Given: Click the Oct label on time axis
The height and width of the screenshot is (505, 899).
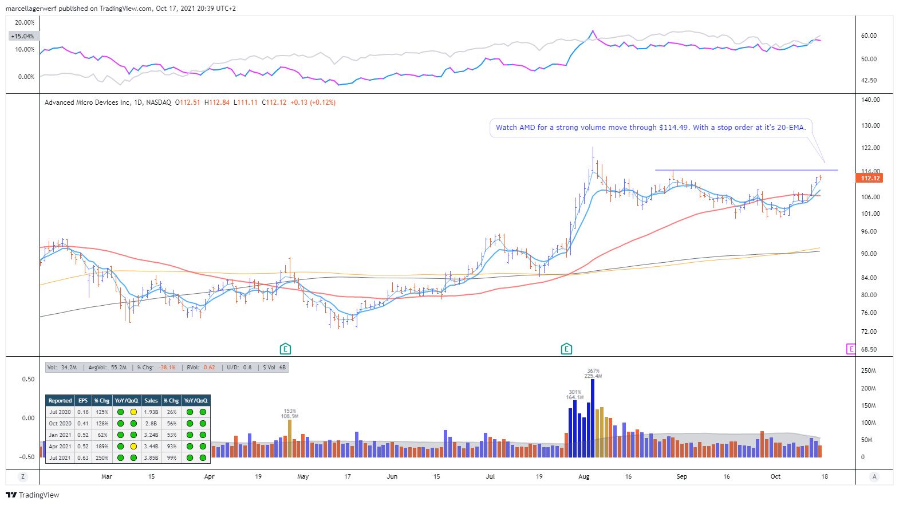Looking at the screenshot, I should [x=775, y=476].
